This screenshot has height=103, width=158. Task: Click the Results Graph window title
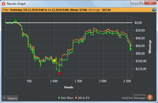tap(16, 4)
